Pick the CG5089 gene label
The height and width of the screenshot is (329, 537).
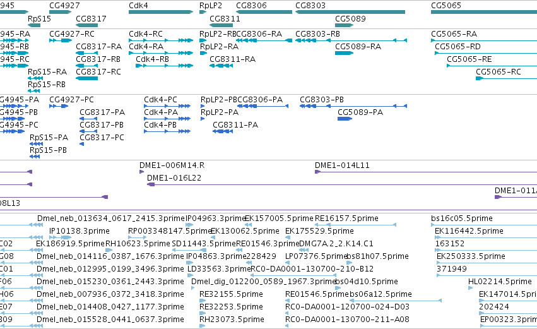click(350, 18)
